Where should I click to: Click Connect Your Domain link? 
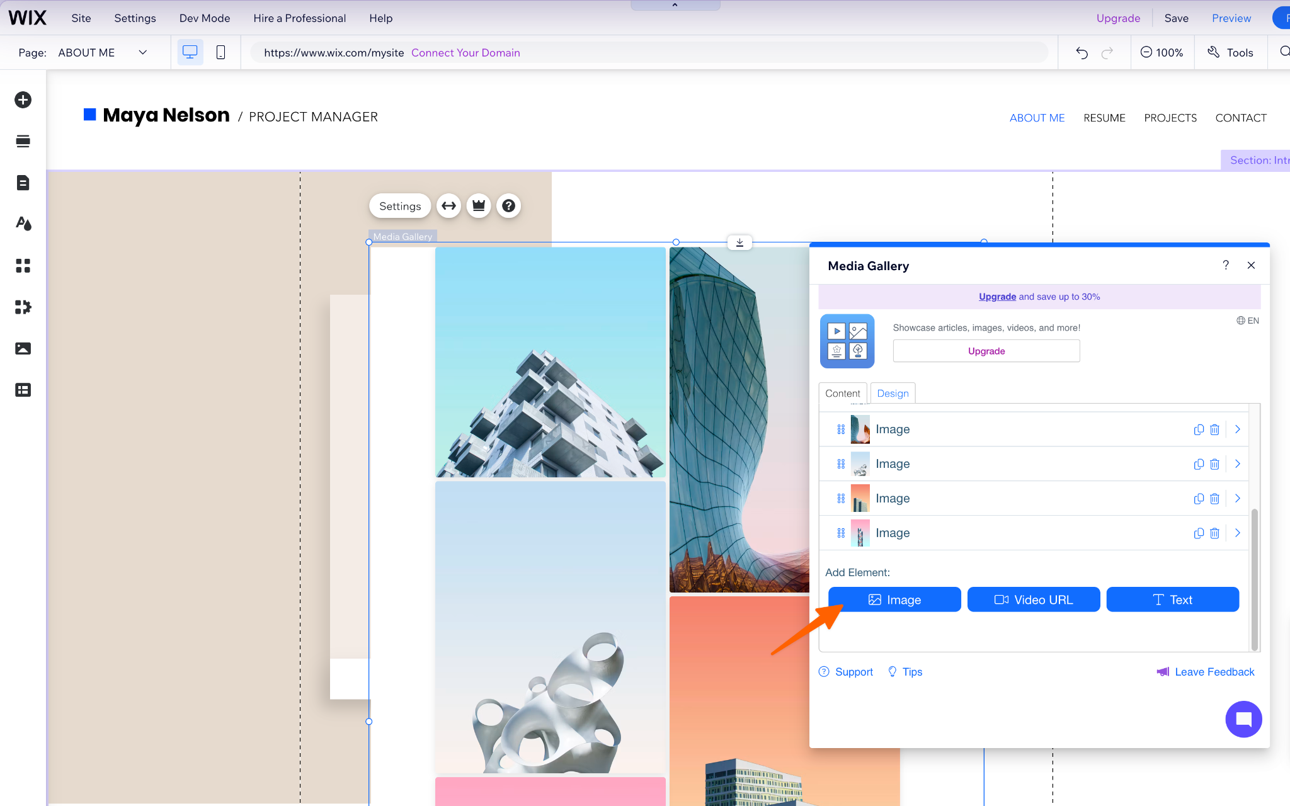(x=465, y=53)
